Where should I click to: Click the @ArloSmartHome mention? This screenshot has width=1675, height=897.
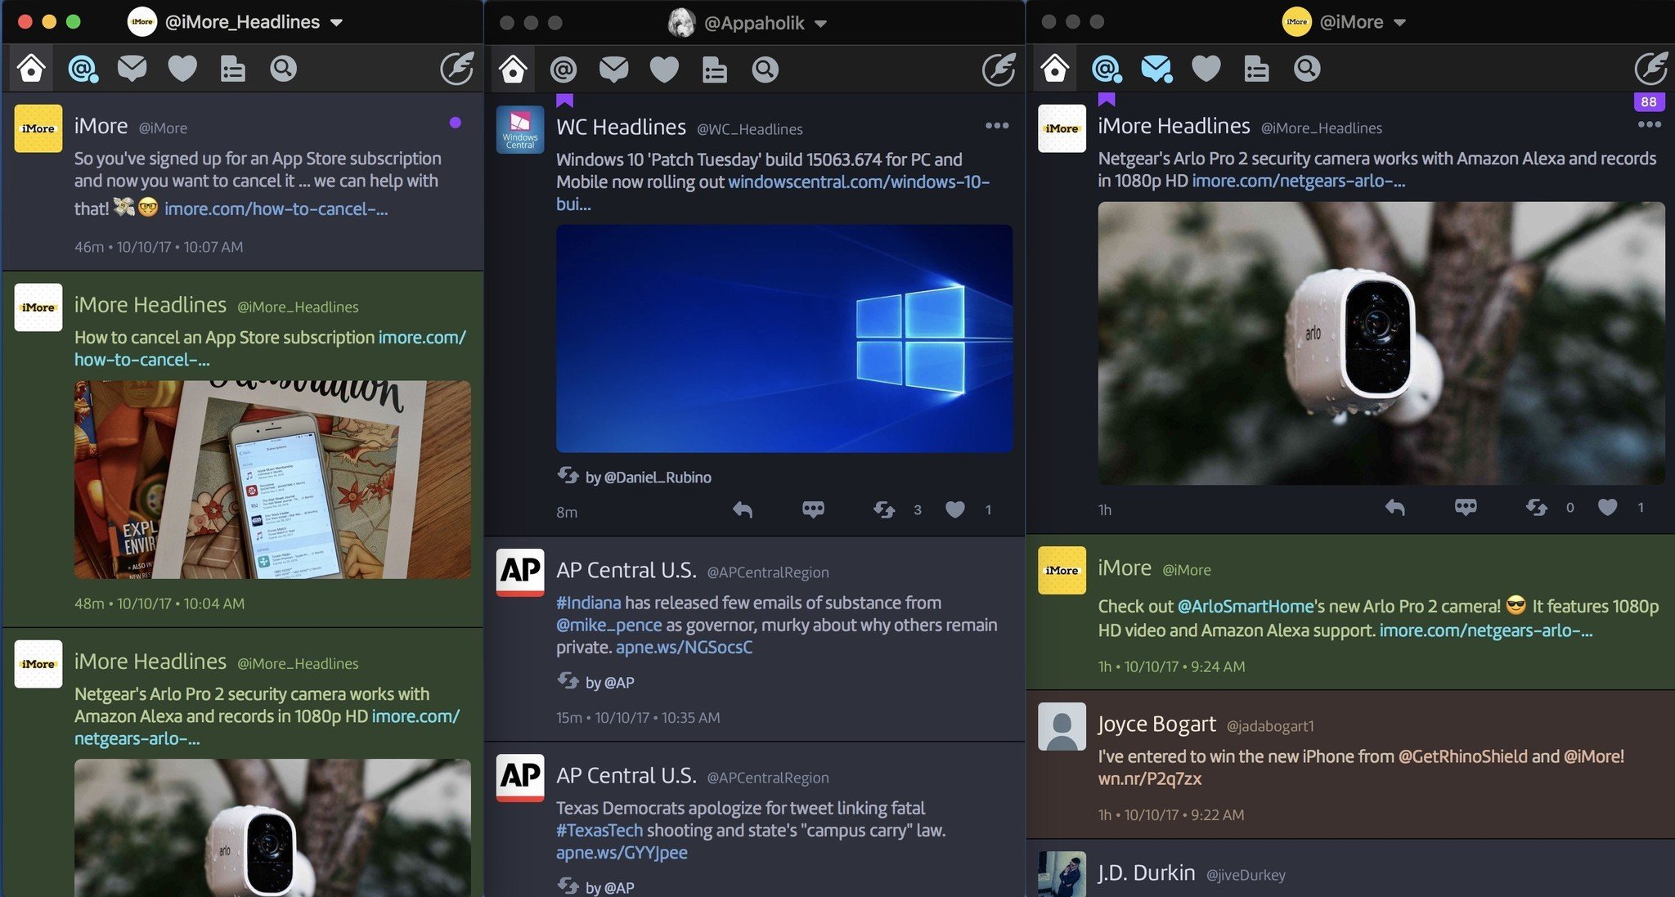point(1246,607)
